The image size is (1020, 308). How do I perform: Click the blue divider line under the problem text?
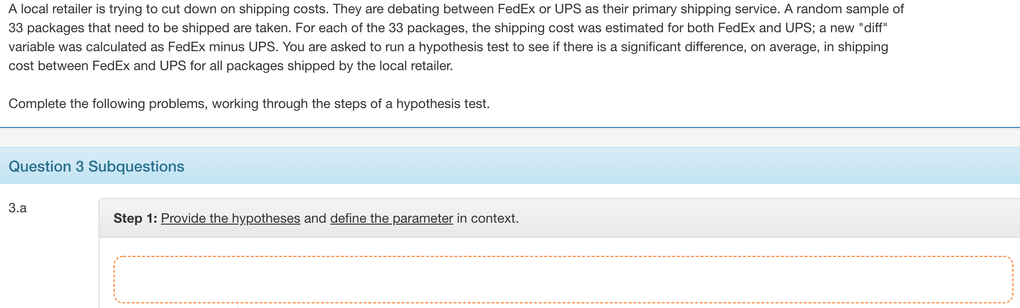(510, 126)
